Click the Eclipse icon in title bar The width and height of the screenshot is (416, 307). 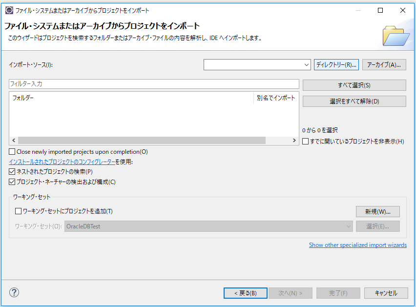[9, 10]
